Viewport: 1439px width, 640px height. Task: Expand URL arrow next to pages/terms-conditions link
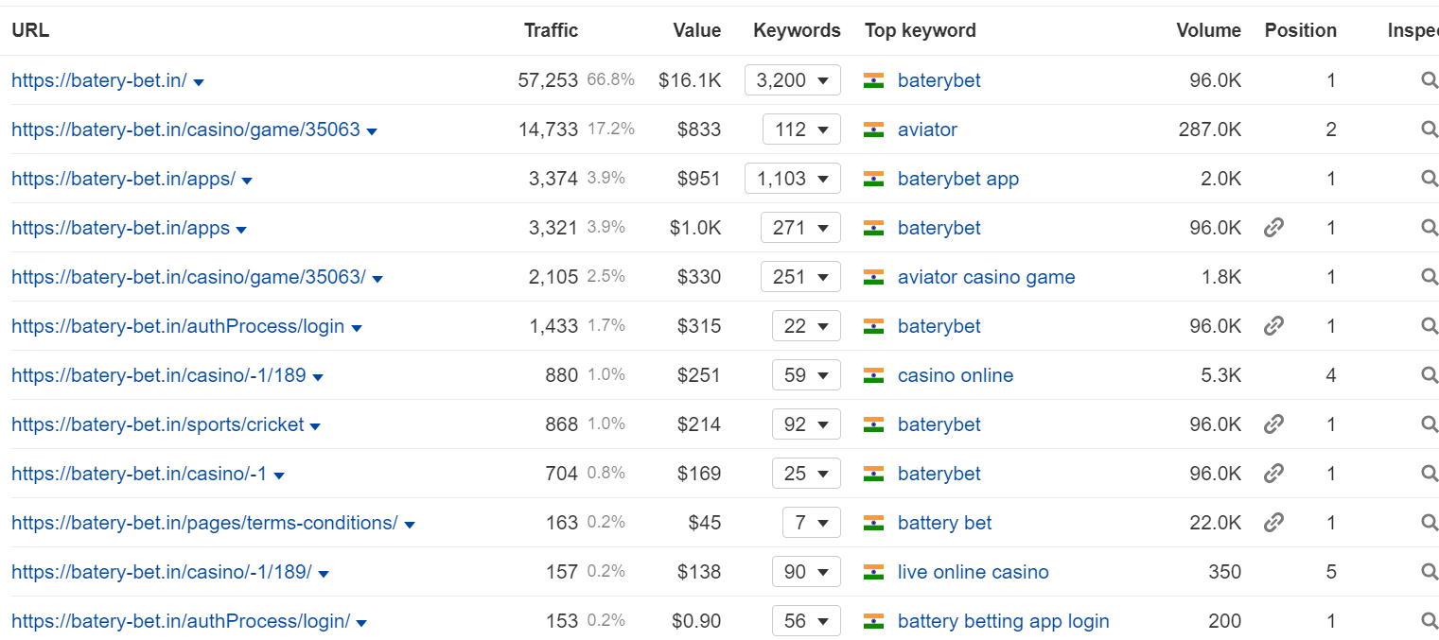point(410,525)
